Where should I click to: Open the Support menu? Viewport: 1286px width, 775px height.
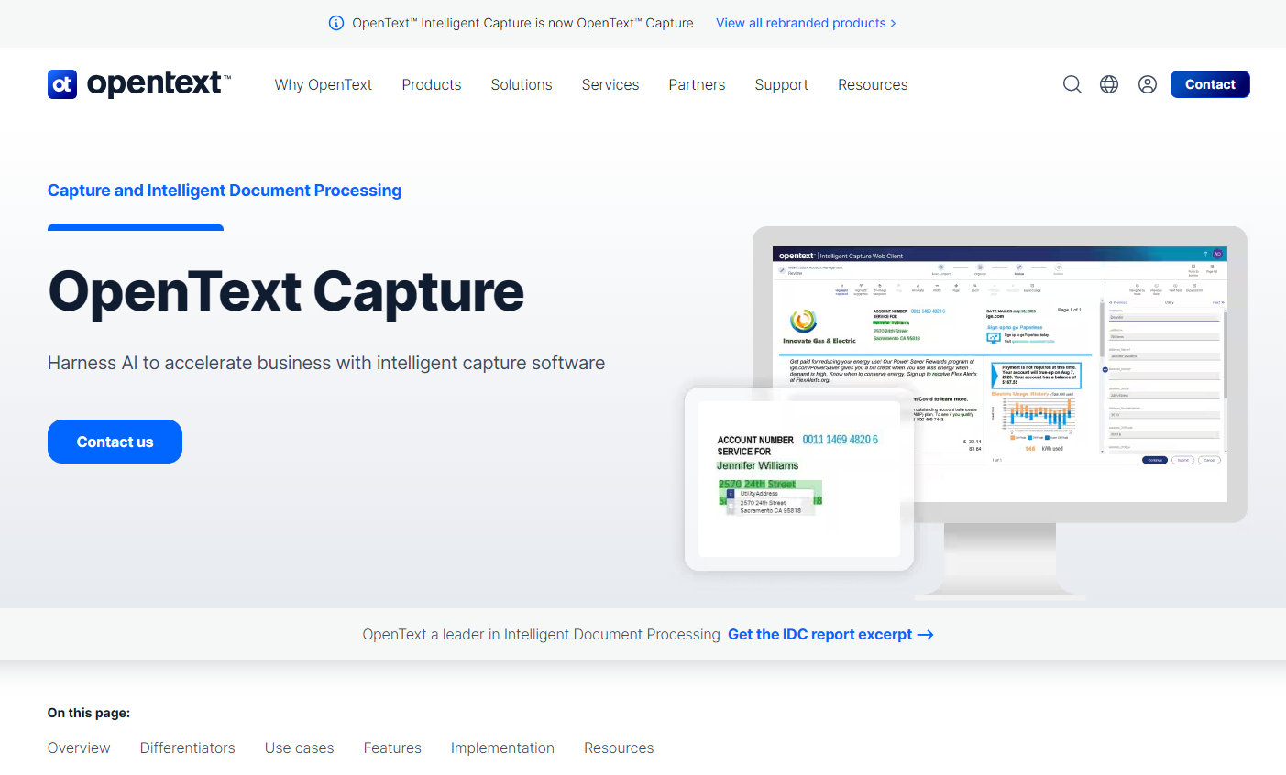(x=782, y=84)
